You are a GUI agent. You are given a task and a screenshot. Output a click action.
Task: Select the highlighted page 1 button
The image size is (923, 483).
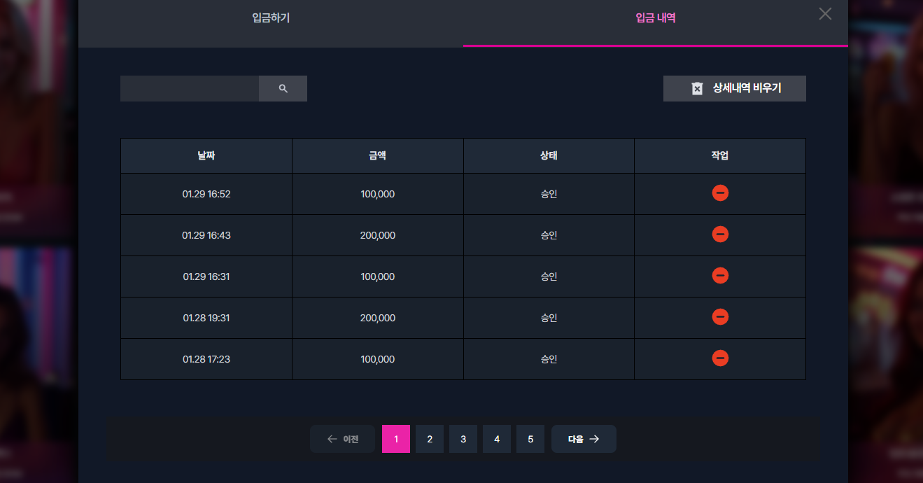point(396,439)
